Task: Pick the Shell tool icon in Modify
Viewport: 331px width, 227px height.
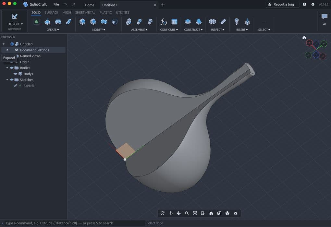Action: pyautogui.click(x=115, y=21)
